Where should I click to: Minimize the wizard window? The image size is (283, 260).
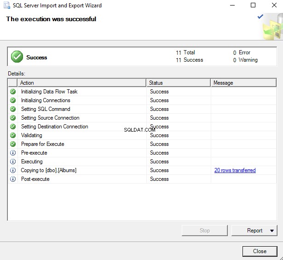tap(232, 5)
